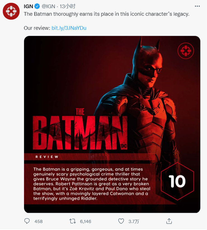View the 458 replies count
Viewport: 207px width, 230px height.
click(x=39, y=221)
